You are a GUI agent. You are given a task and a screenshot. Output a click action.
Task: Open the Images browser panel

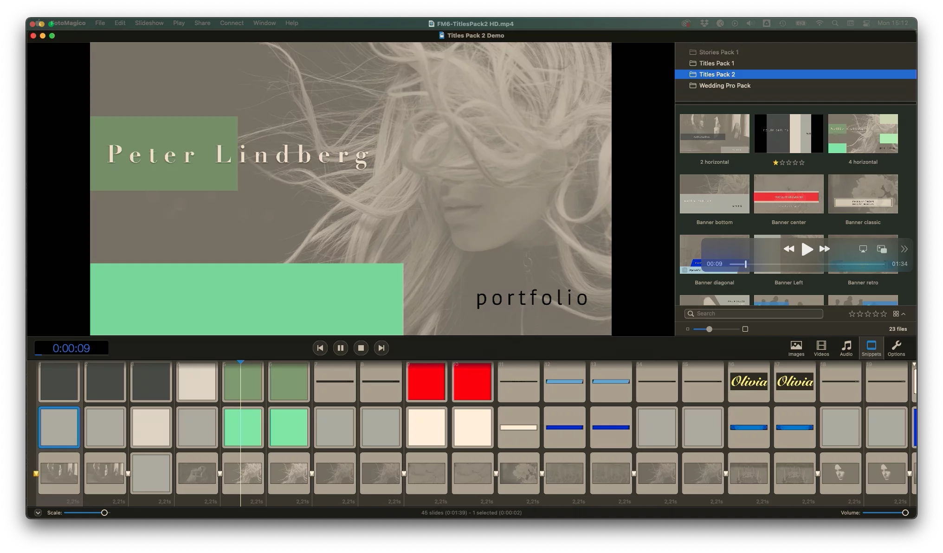pos(796,348)
